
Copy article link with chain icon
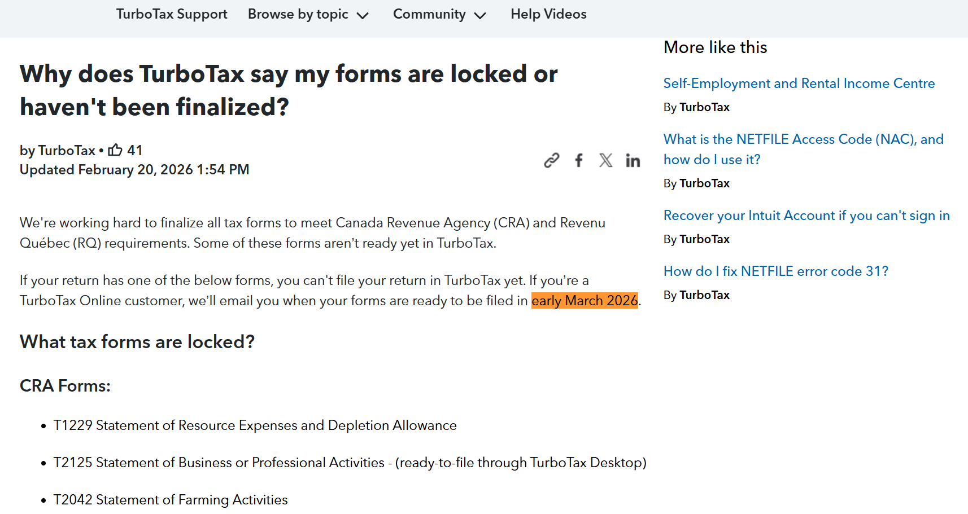(551, 161)
